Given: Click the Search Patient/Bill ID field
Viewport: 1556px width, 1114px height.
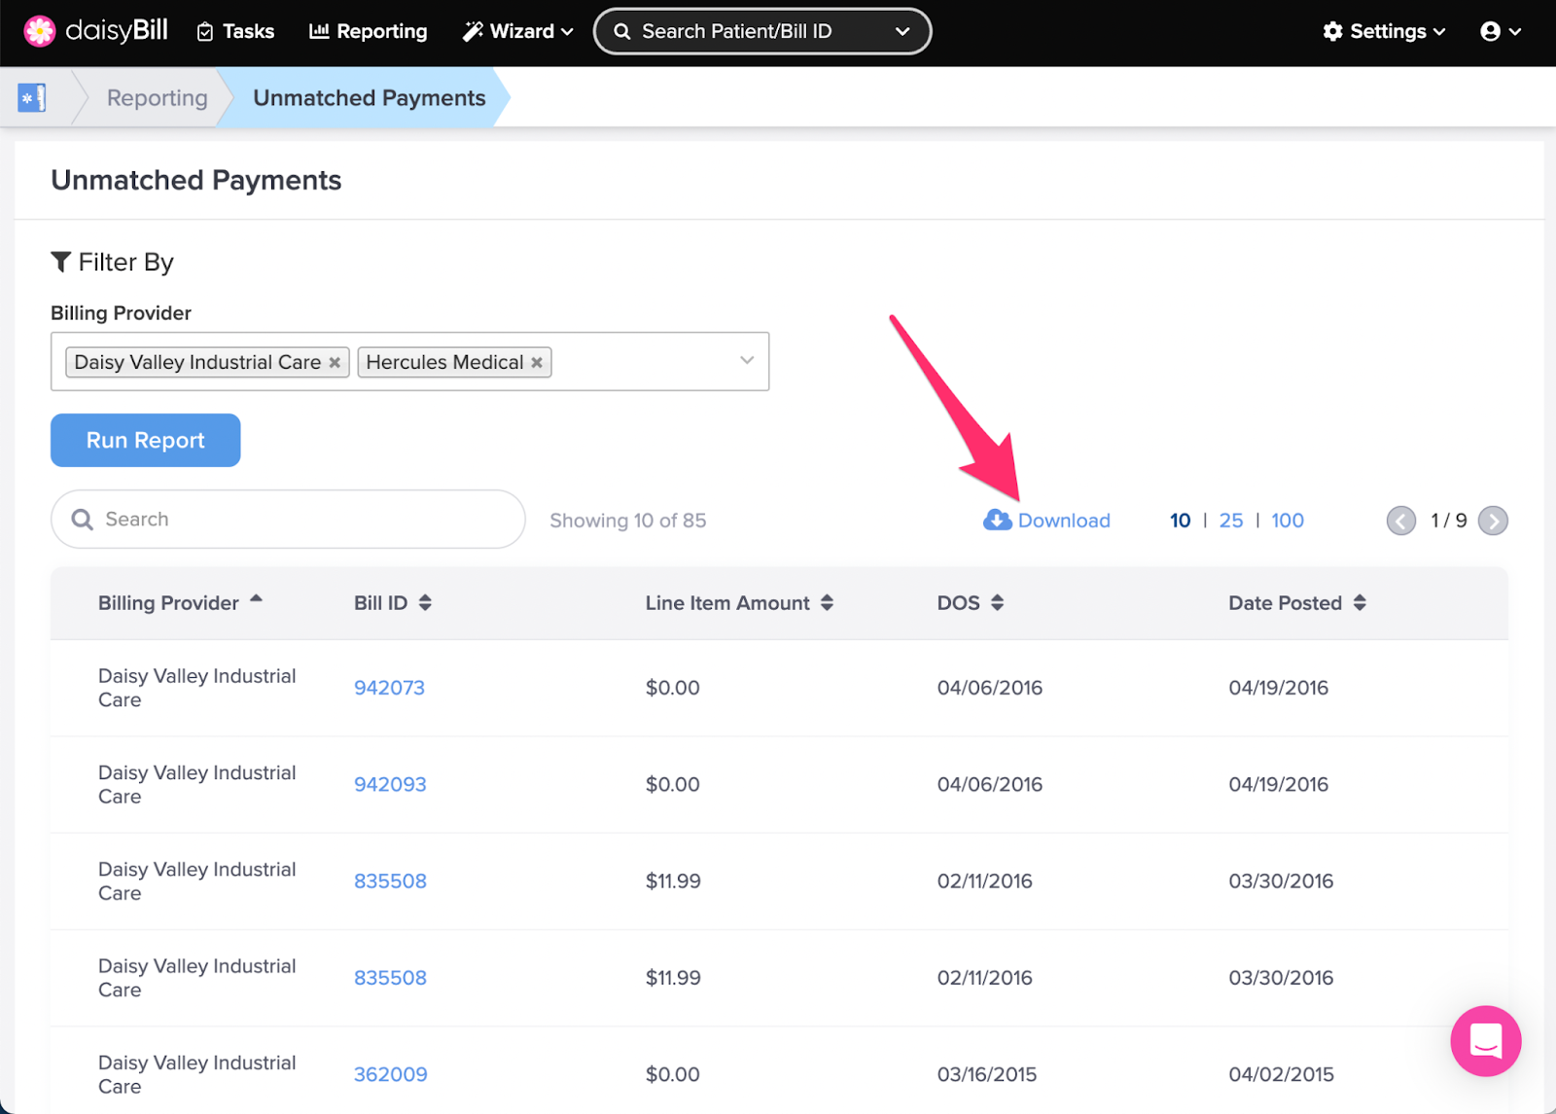Looking at the screenshot, I should click(x=761, y=31).
